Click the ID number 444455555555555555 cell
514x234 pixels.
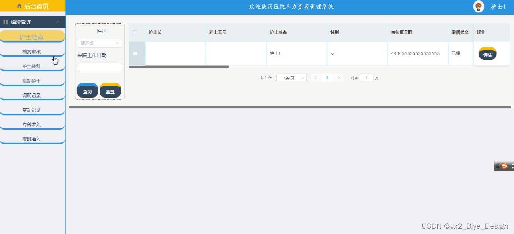tap(418, 53)
